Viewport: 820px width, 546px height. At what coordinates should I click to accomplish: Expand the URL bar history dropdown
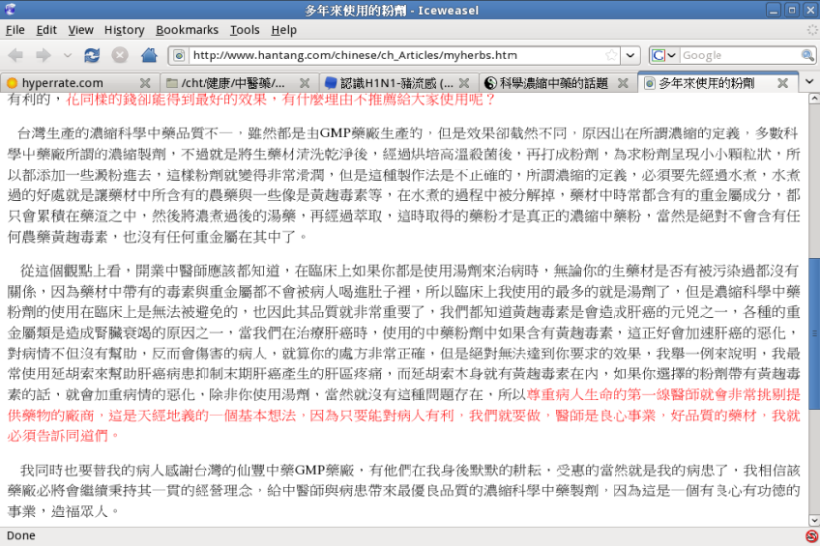630,55
